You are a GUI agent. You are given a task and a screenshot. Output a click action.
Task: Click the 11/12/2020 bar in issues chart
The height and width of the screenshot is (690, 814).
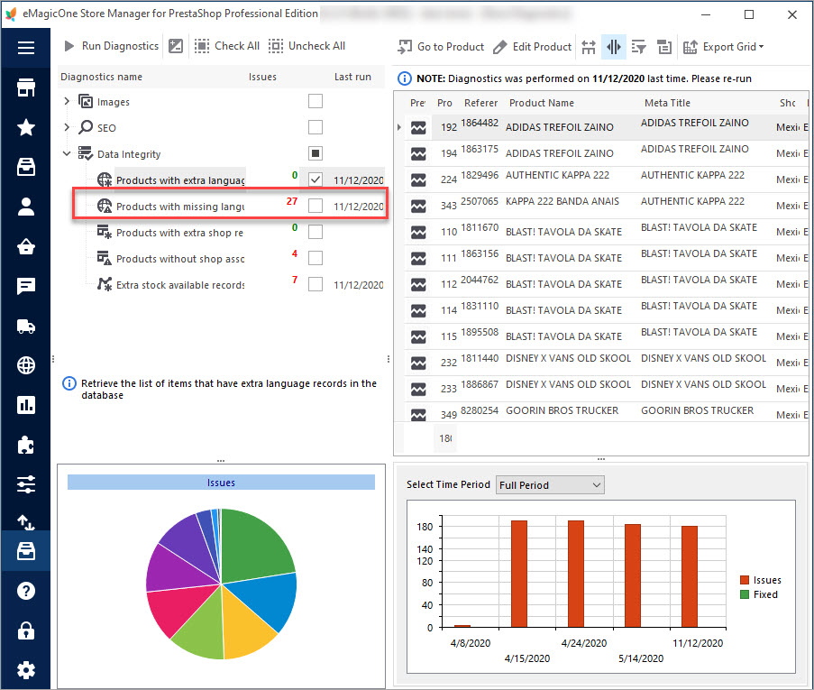[x=690, y=576]
